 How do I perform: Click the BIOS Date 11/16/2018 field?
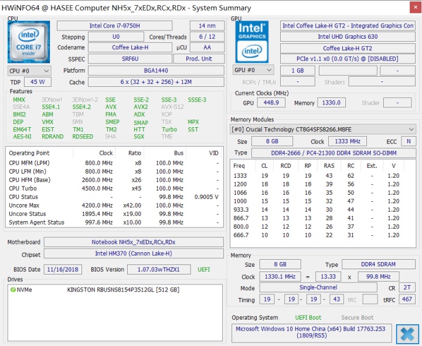[63, 269]
